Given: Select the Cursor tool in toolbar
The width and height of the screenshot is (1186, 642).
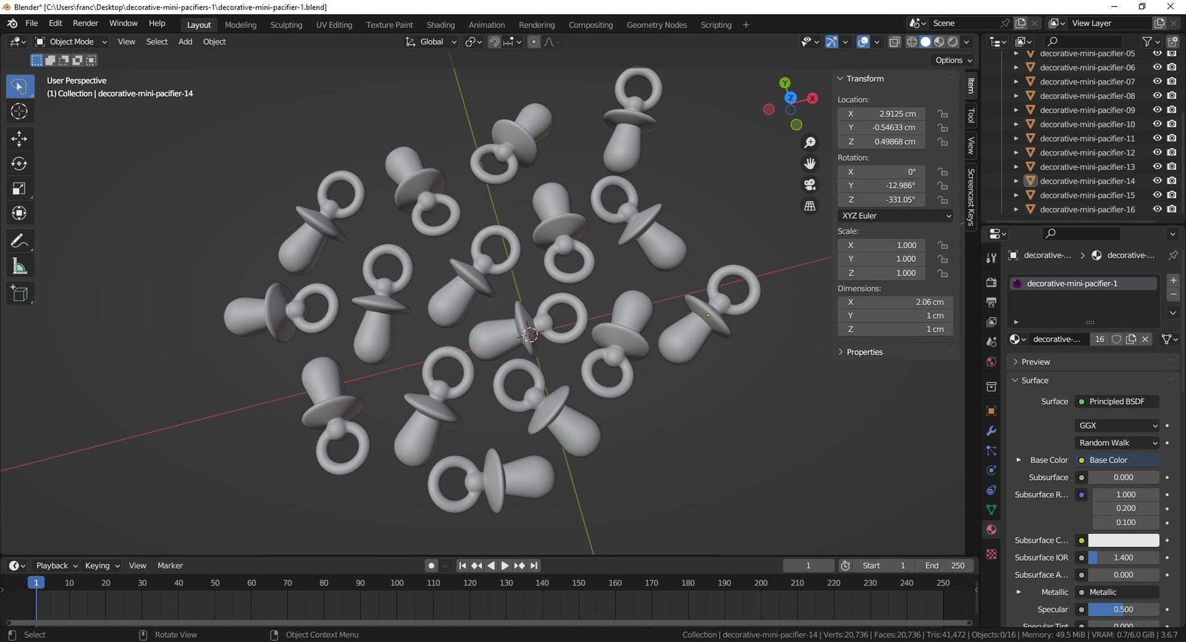Looking at the screenshot, I should (19, 111).
